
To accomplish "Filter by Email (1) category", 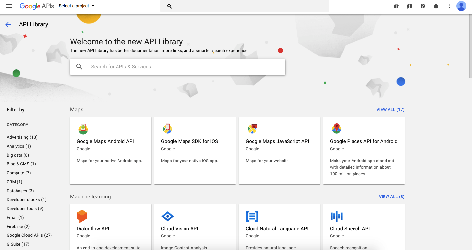I will coord(15,218).
